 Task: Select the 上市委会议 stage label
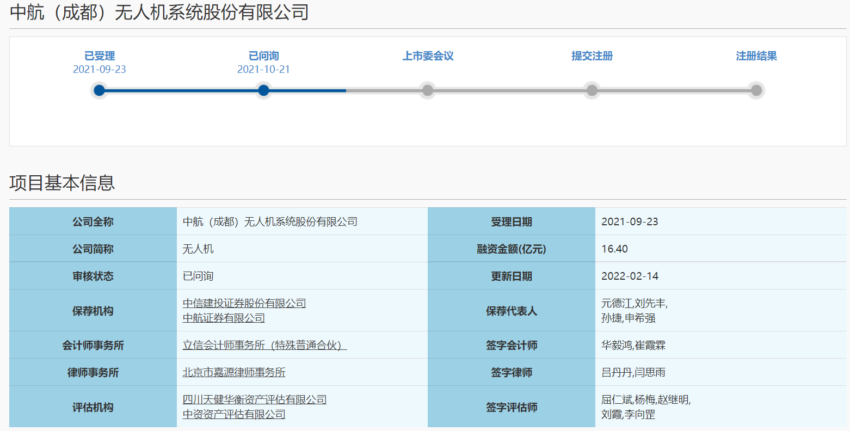coord(428,56)
